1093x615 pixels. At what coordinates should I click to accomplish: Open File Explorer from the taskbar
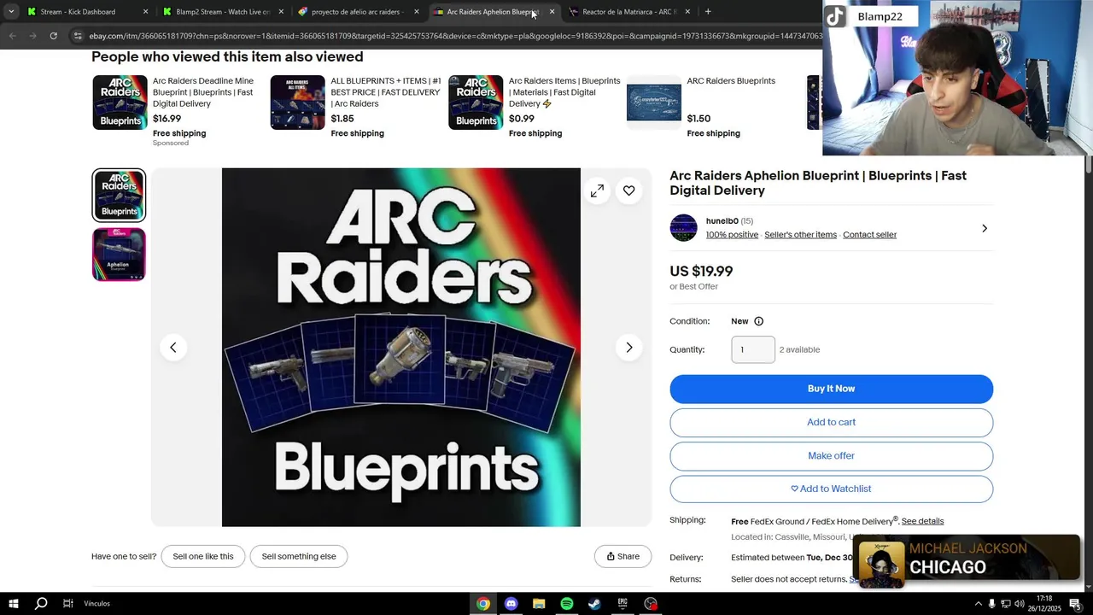point(539,604)
